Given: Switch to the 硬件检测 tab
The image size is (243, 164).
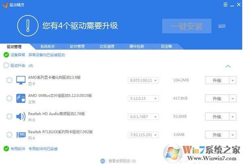Looking at the screenshot, I should 137,46.
